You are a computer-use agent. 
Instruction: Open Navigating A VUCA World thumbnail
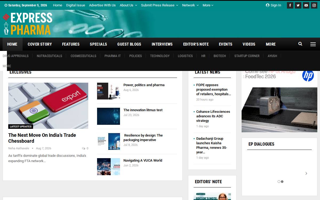pyautogui.click(x=109, y=167)
